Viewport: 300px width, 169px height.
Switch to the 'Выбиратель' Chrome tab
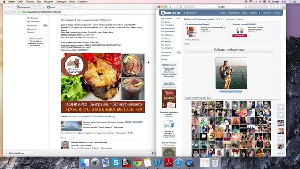click(x=30, y=8)
